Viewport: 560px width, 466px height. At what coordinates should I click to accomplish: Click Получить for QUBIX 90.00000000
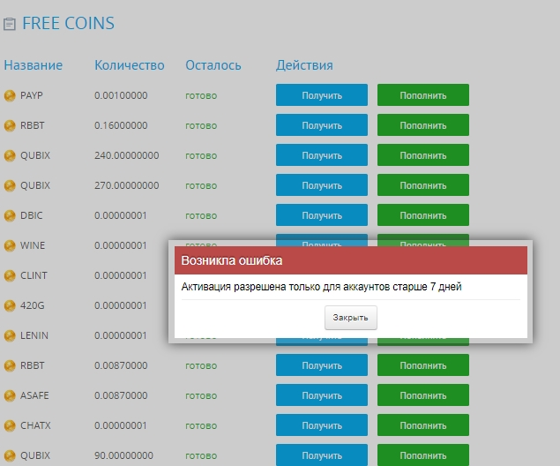point(321,455)
